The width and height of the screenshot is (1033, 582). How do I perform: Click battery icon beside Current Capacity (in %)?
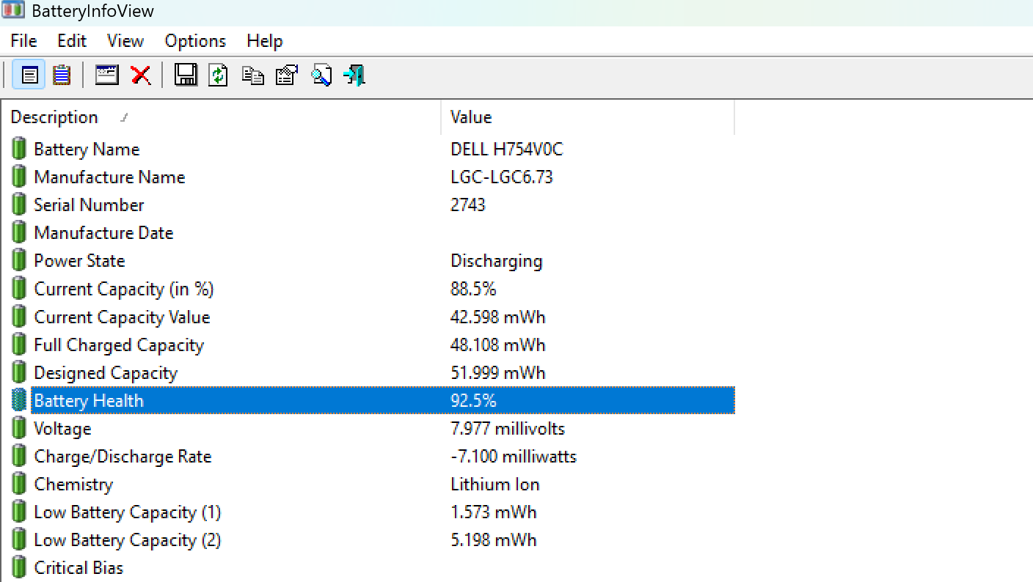(x=19, y=289)
